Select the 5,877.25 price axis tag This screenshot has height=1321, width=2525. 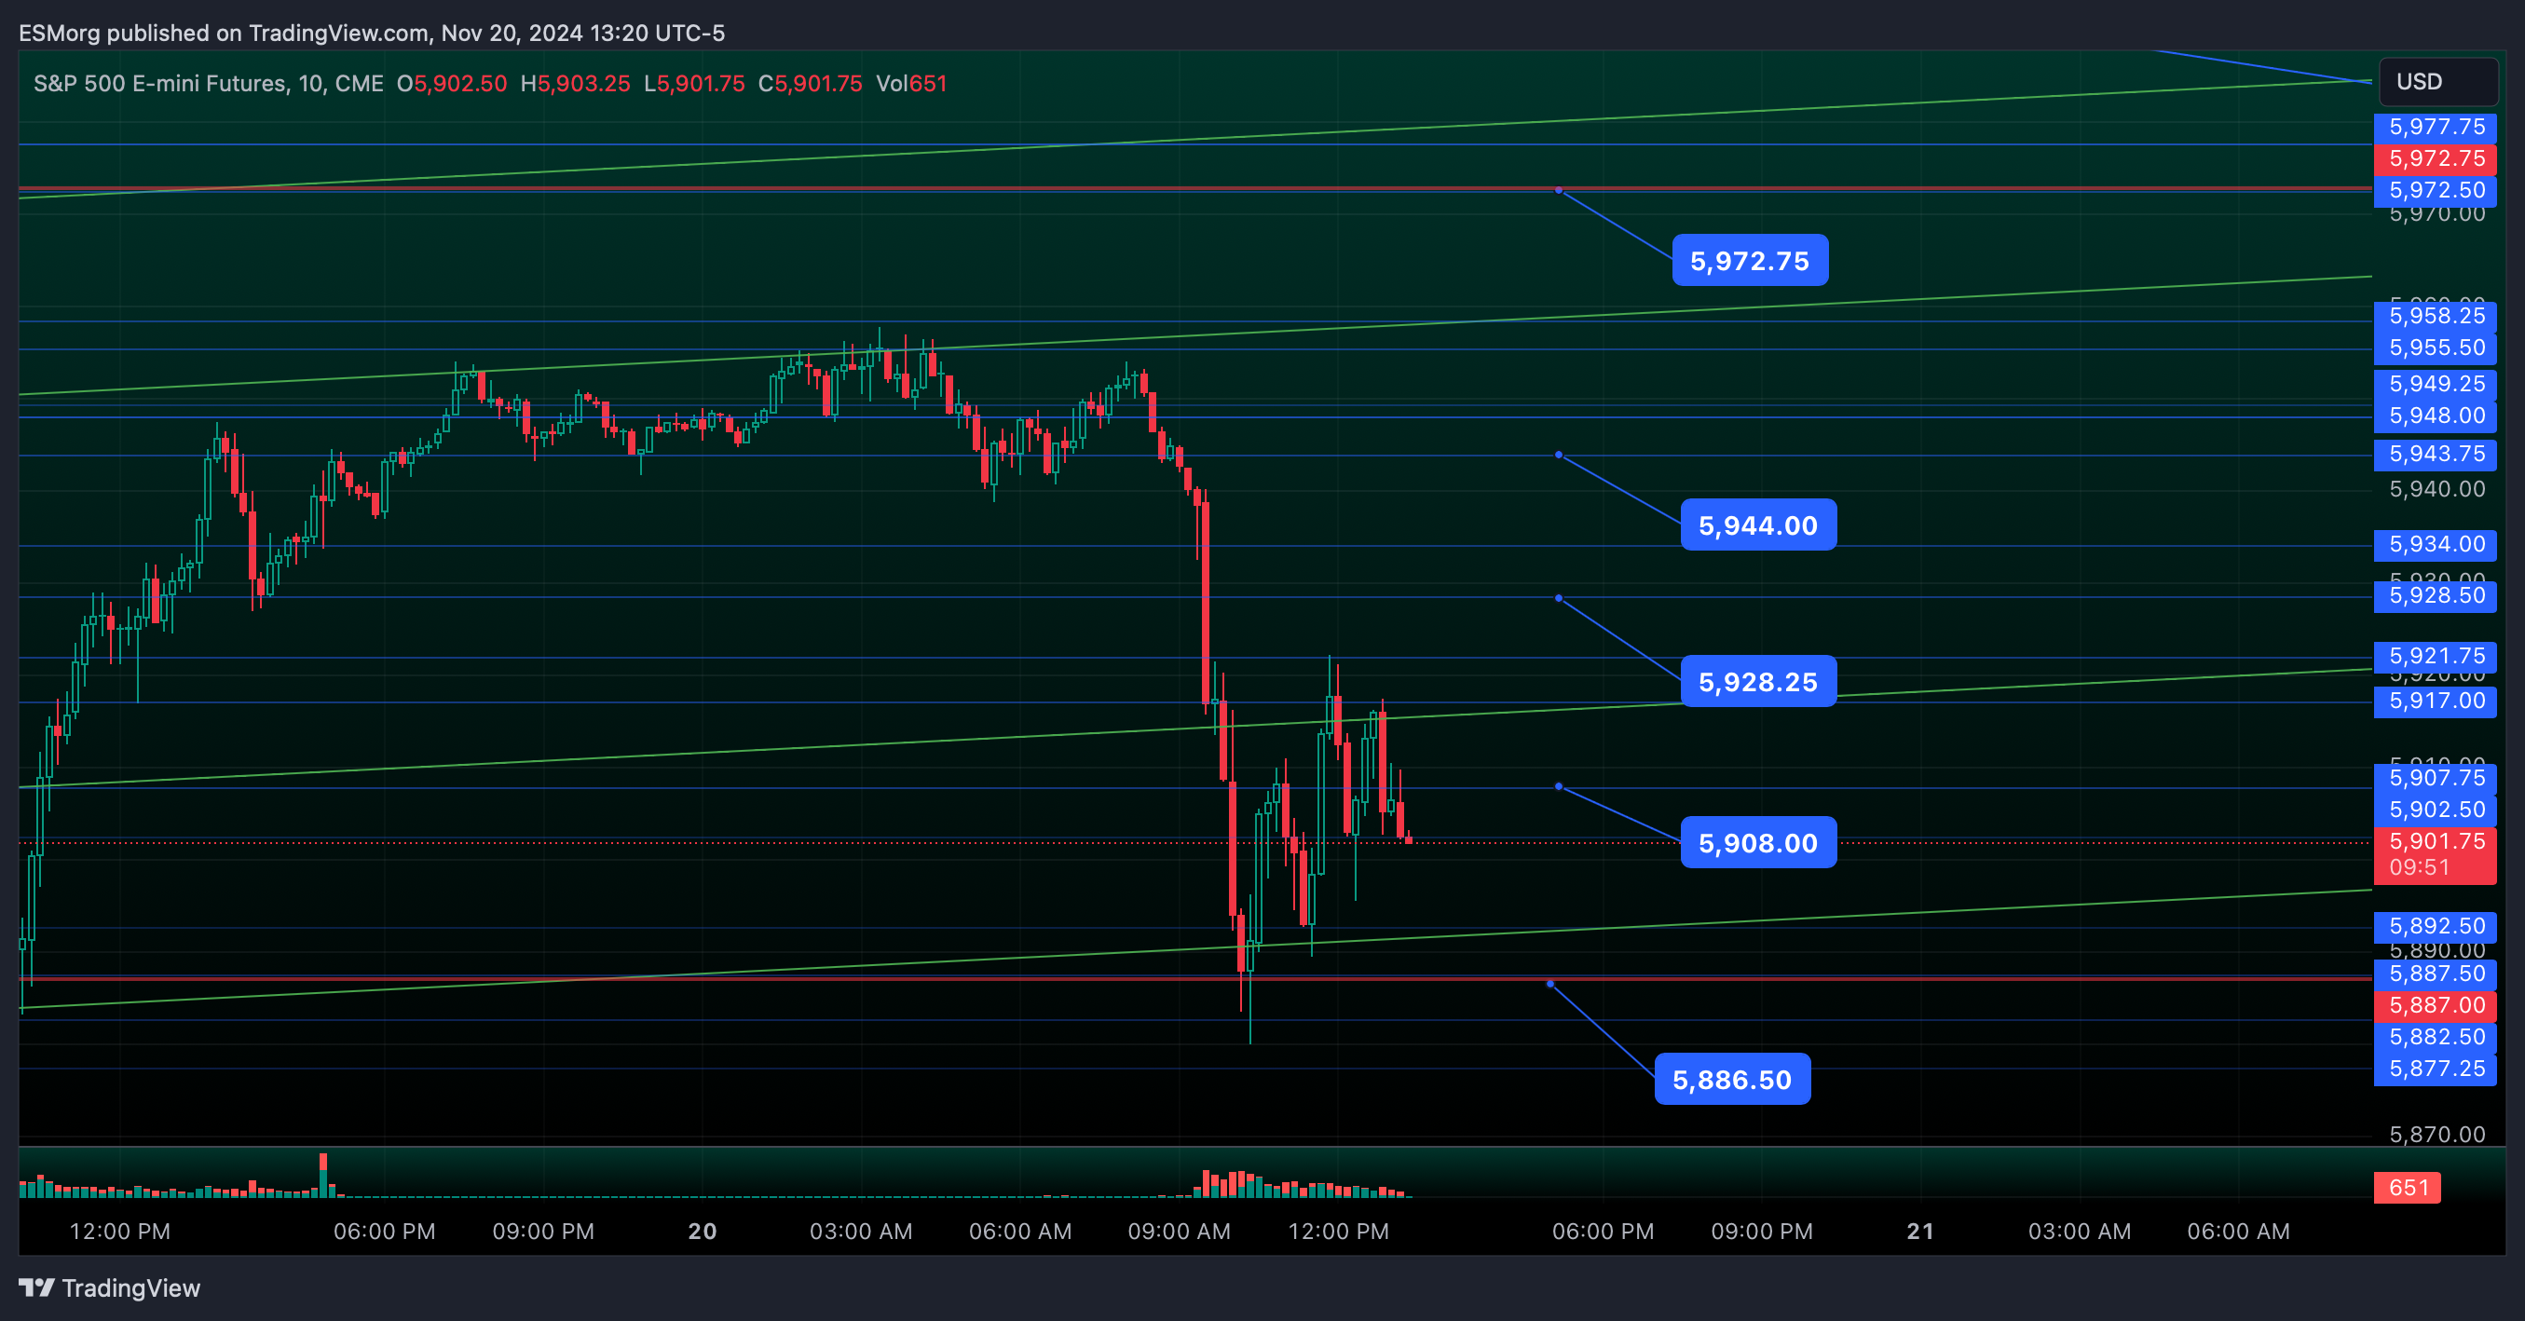coord(2435,1069)
